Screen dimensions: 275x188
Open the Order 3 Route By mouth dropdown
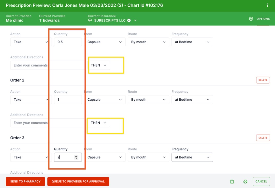[x=148, y=157]
